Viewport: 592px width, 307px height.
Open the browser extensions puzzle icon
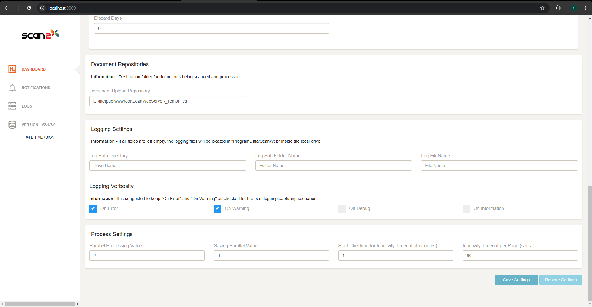pos(558,8)
